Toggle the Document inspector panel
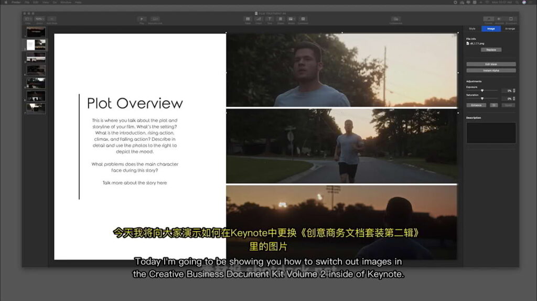Viewport: 537px width, 301px height. tap(511, 19)
